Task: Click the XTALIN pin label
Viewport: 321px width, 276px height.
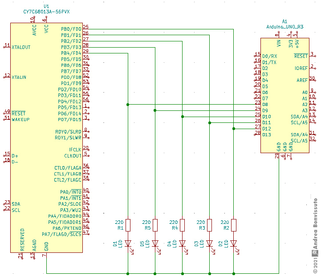Action: [19, 77]
